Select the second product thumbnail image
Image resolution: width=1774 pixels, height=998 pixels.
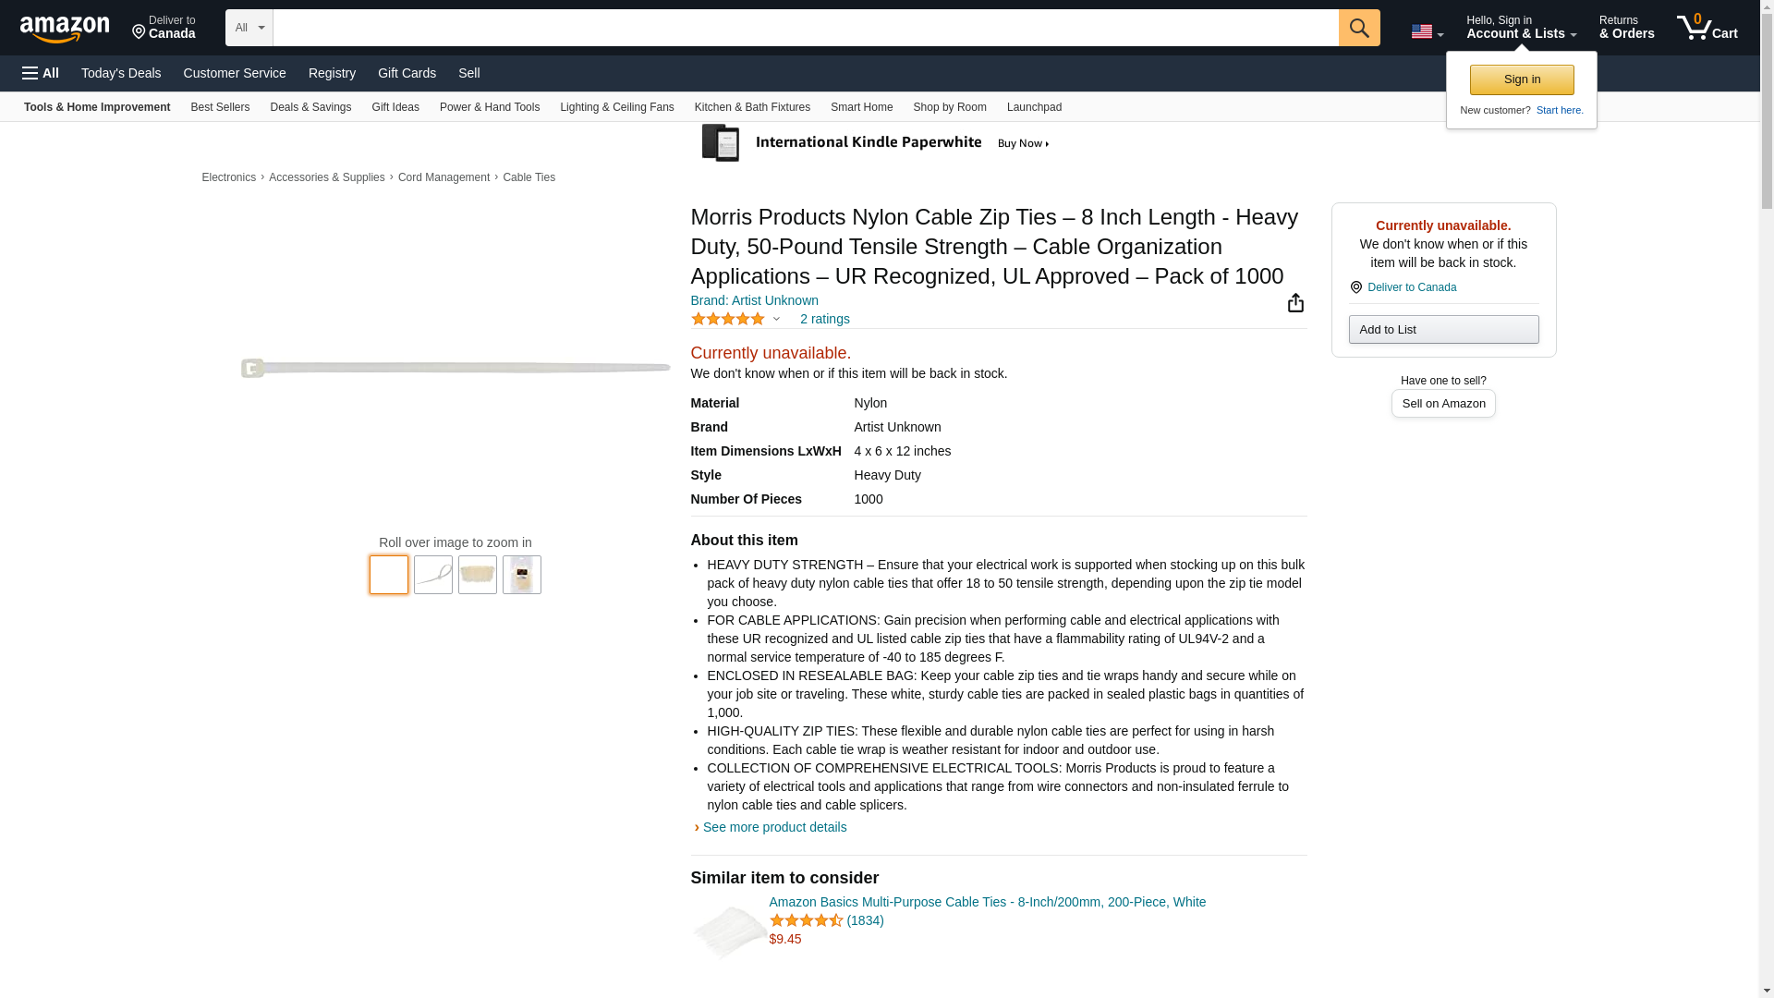pos(432,575)
